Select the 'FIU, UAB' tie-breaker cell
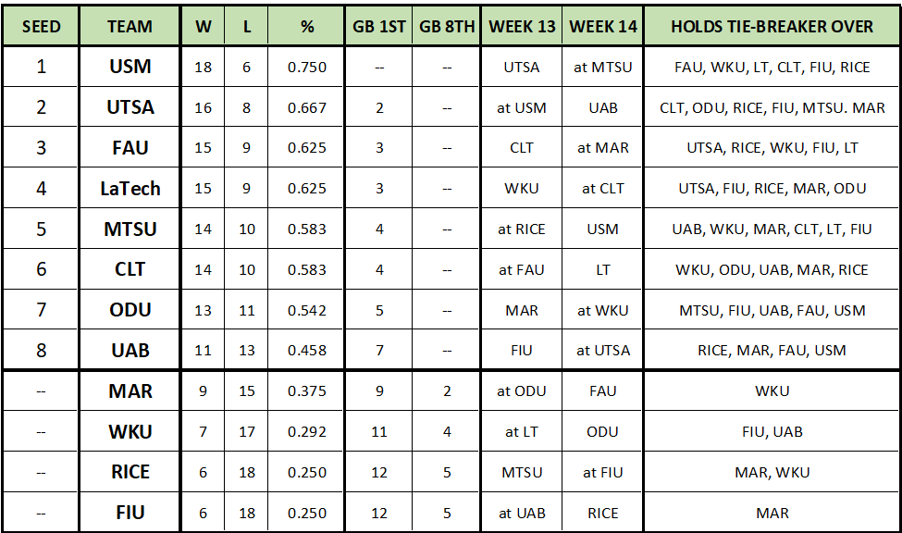 coord(772,432)
